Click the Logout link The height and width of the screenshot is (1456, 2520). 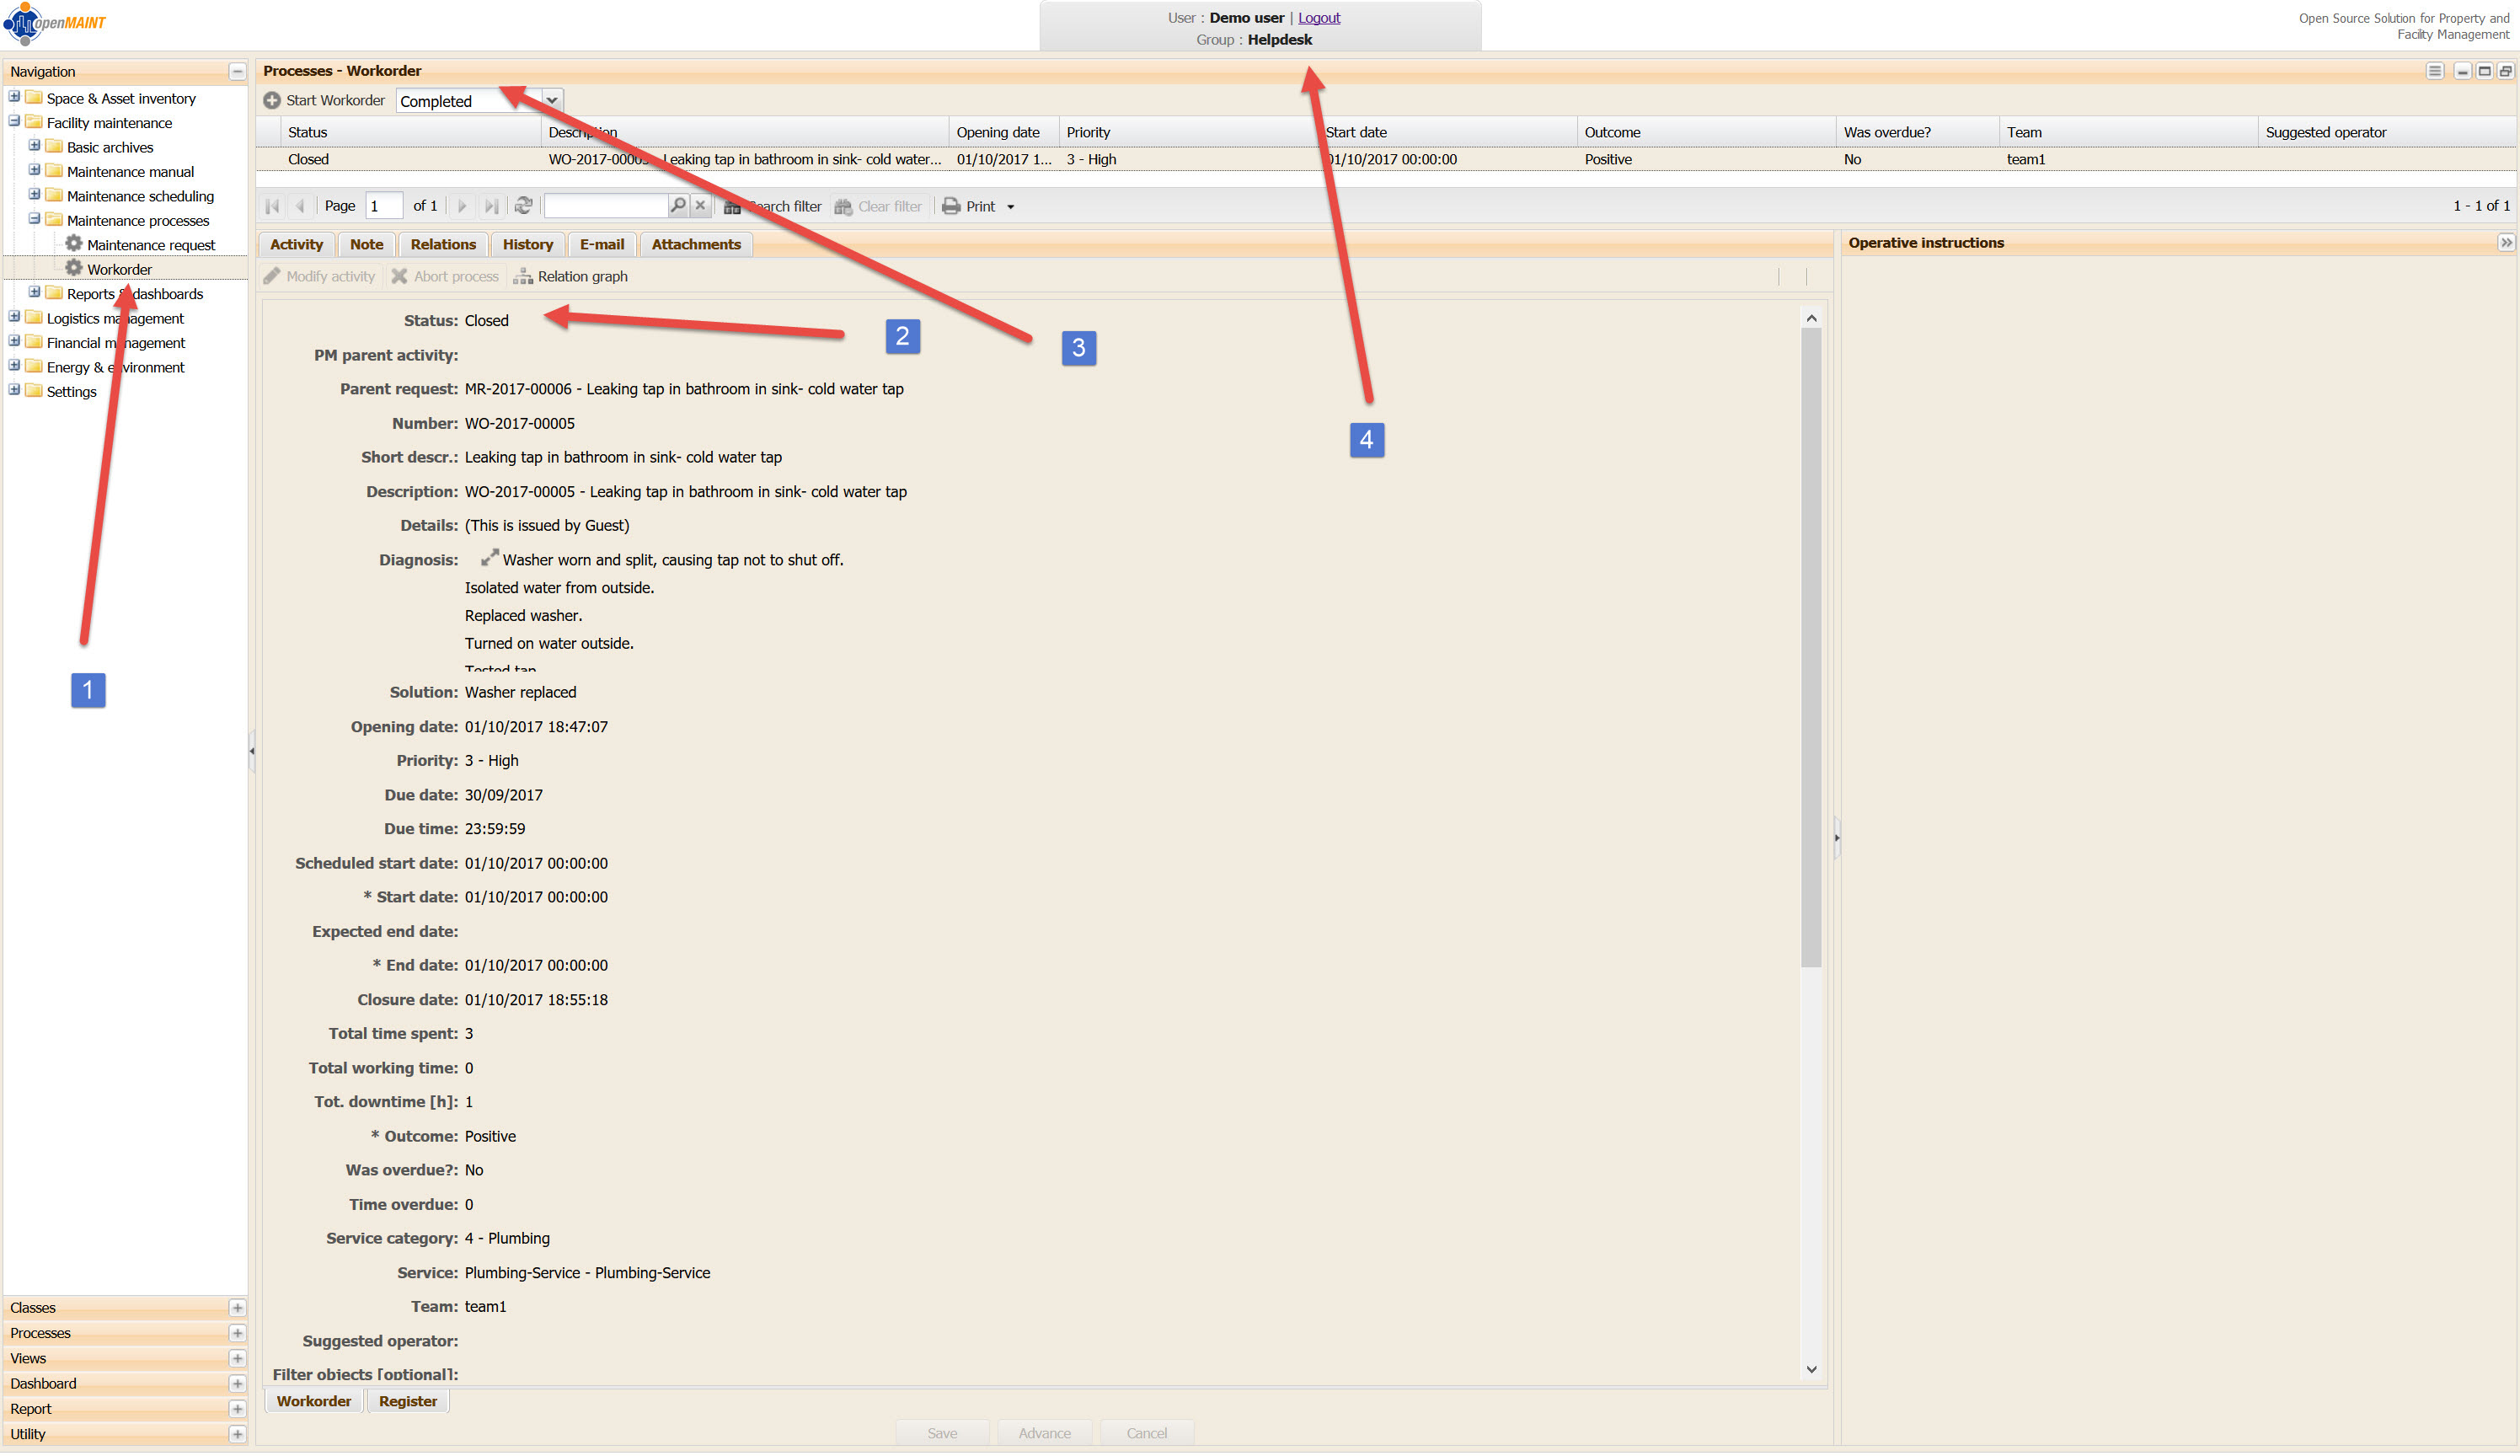pos(1319,18)
